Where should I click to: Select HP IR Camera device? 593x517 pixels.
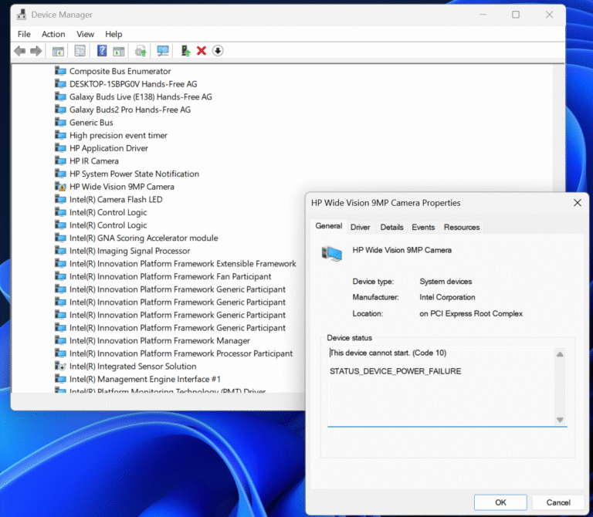coord(94,161)
